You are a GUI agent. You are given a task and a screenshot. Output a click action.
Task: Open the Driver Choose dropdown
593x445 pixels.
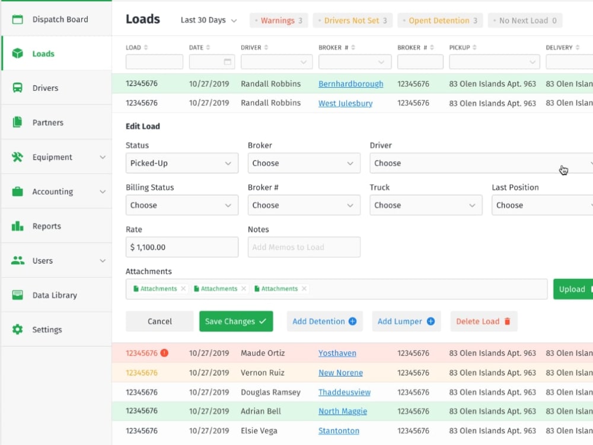tap(482, 163)
